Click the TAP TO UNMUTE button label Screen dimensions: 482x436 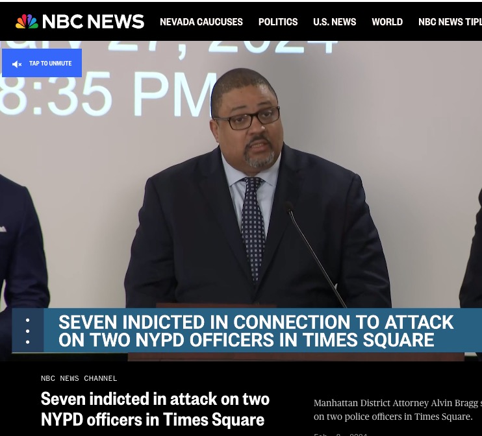51,64
